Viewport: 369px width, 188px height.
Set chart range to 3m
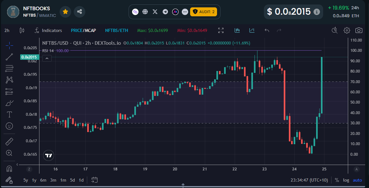[53, 180]
